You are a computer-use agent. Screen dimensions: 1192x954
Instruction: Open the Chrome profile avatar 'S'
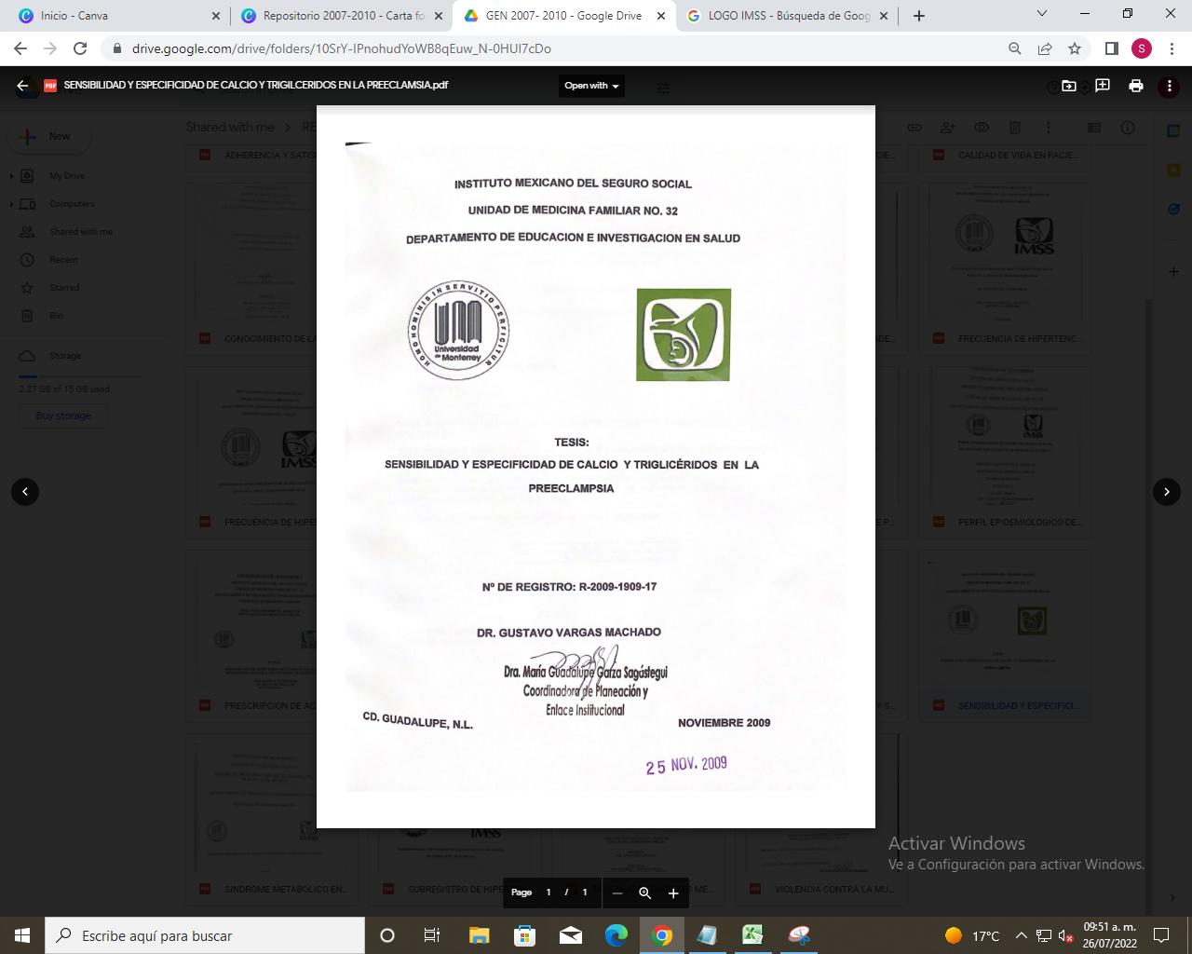point(1141,48)
